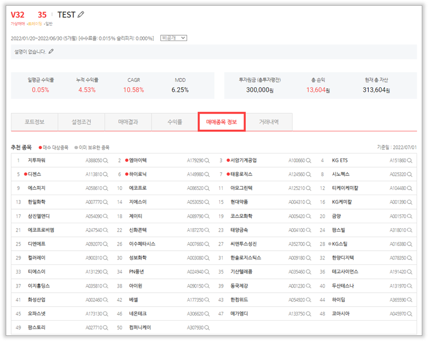The width and height of the screenshot is (428, 341).
Task: Open the search icon for KG스틸
Action: [x=409, y=244]
